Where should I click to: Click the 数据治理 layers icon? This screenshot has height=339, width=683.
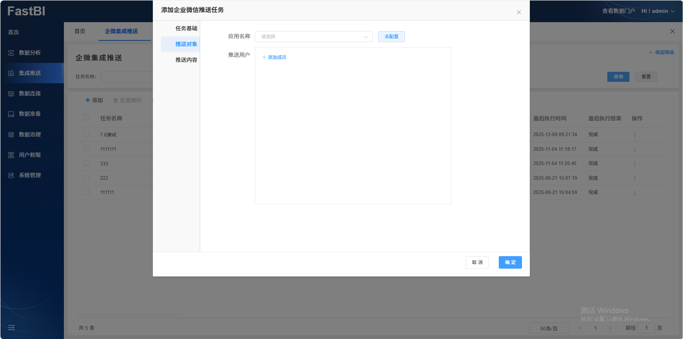(x=11, y=135)
